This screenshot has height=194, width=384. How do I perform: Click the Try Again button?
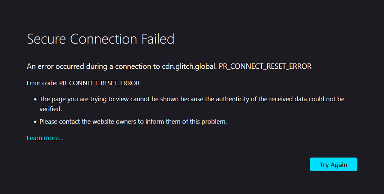(333, 164)
